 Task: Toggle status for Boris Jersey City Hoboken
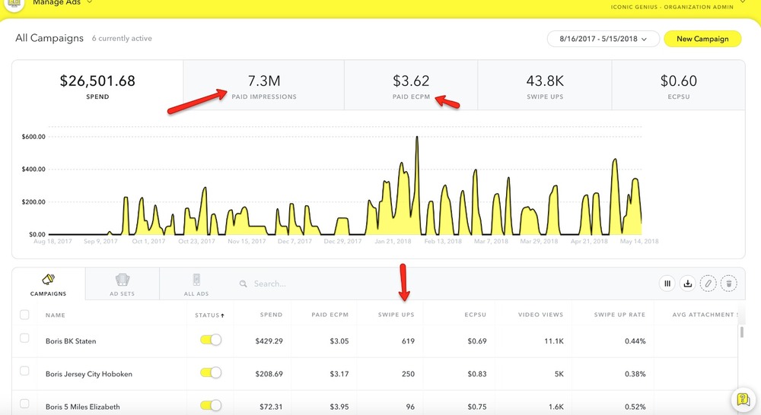[x=210, y=372]
